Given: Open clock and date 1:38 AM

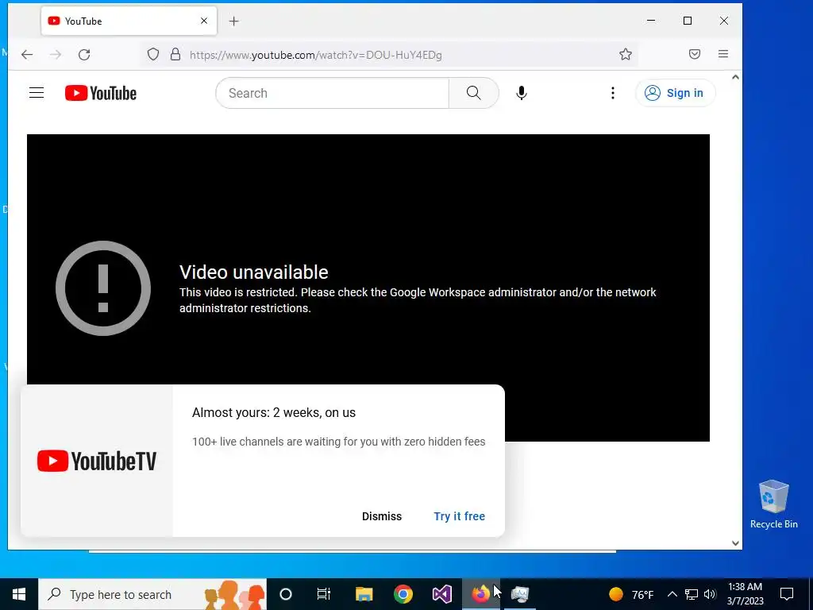Looking at the screenshot, I should pyautogui.click(x=745, y=594).
